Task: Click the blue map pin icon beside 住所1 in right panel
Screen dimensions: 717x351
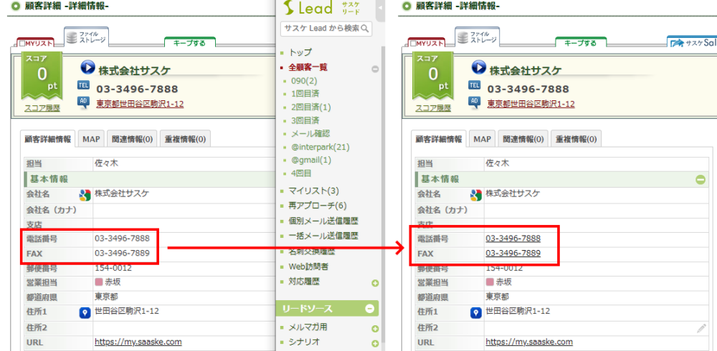Action: point(475,312)
